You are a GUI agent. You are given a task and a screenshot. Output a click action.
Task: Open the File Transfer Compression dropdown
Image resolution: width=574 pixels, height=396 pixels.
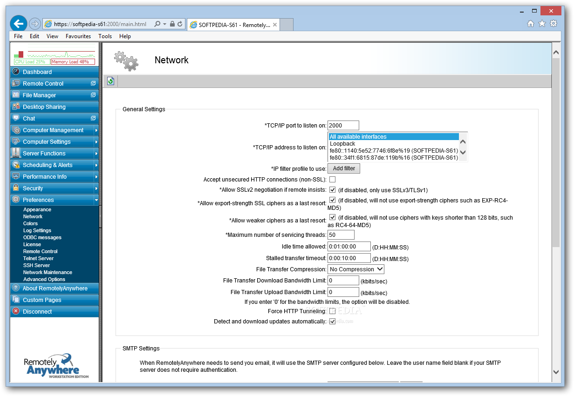click(x=356, y=269)
